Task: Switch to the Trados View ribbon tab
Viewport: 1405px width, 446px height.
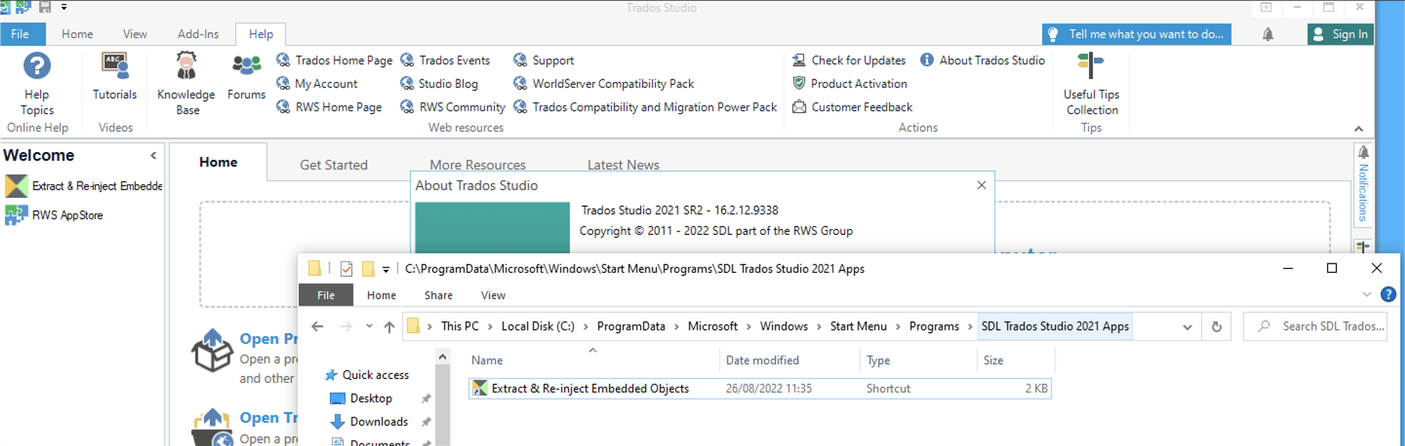Action: click(135, 34)
